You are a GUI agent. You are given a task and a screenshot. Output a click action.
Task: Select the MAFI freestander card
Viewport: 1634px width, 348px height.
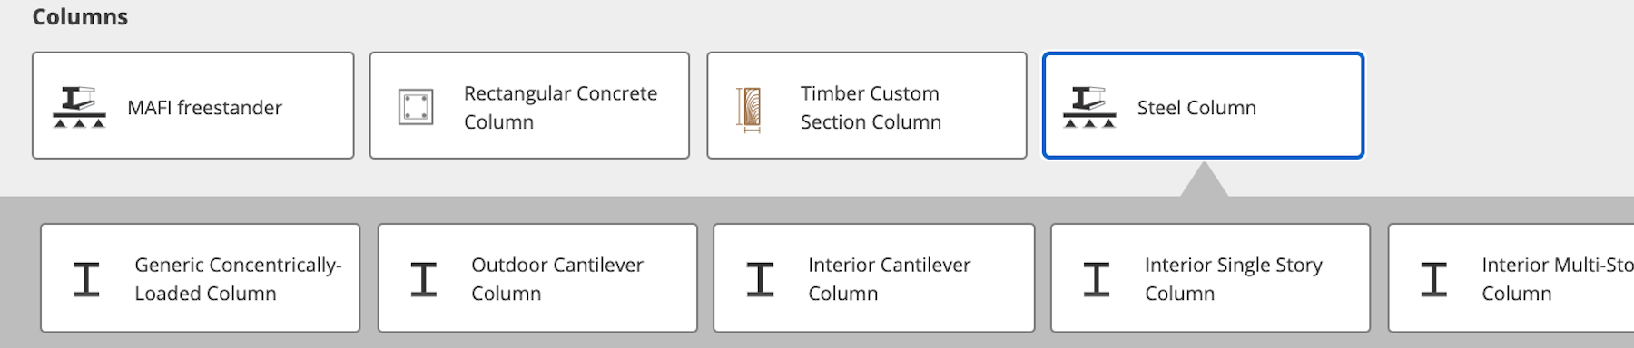coord(193,105)
